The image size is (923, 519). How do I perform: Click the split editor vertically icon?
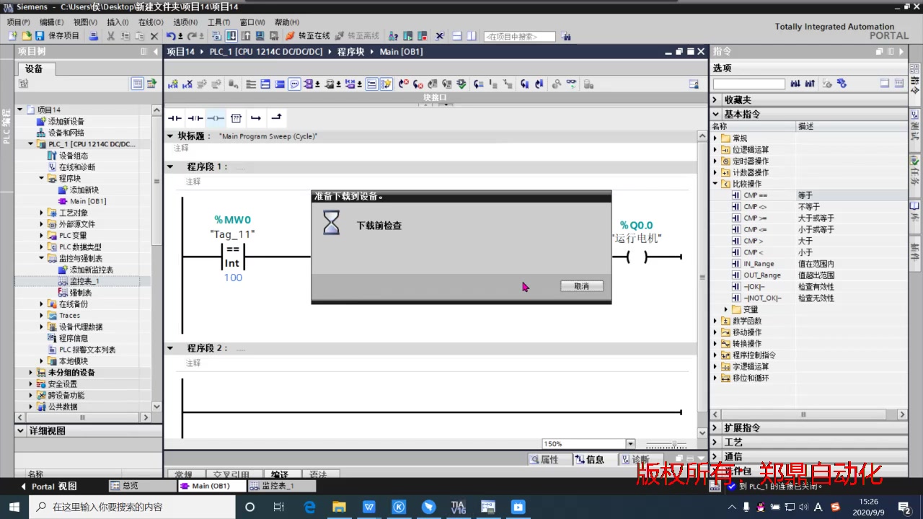coord(472,35)
